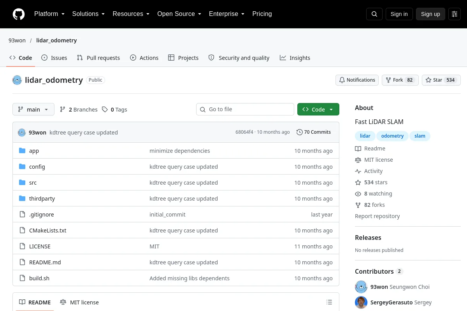Click the build.sh file icon
467x311 pixels.
coord(22,278)
